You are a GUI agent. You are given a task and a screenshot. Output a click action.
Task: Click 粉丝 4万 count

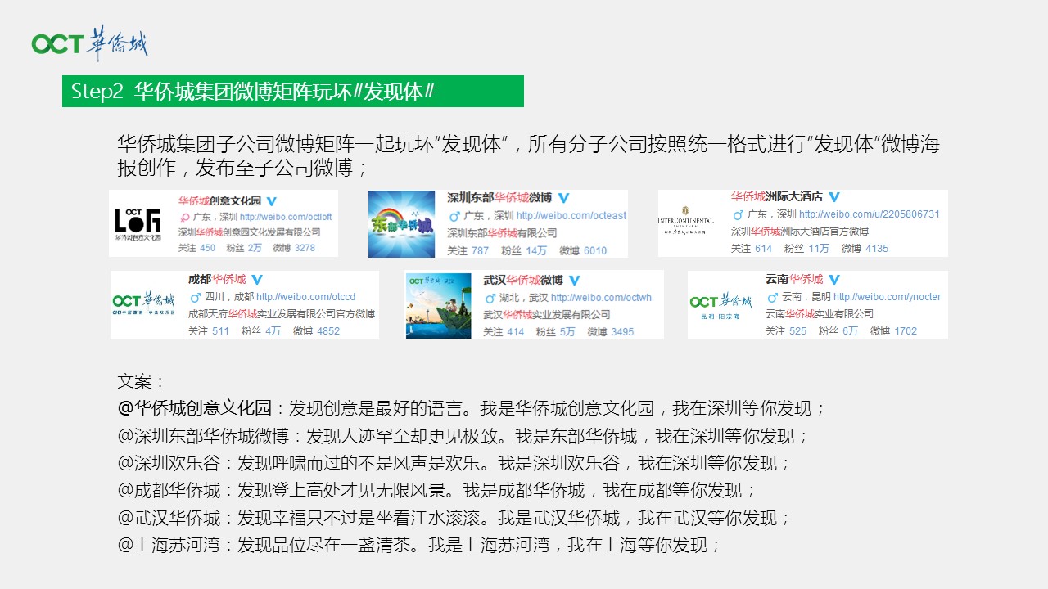point(260,331)
